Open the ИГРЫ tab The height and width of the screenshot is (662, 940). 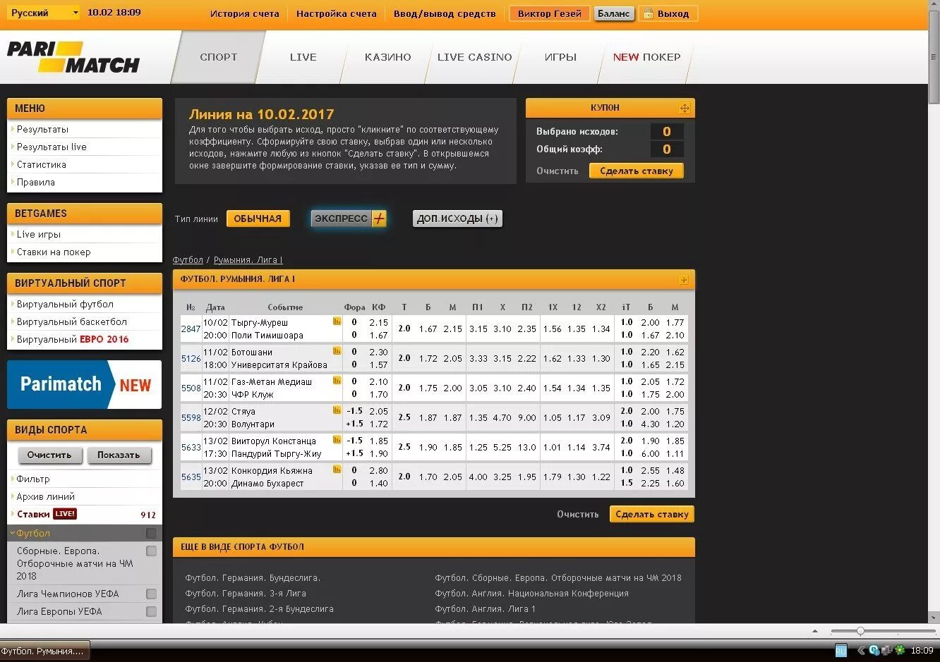(560, 57)
